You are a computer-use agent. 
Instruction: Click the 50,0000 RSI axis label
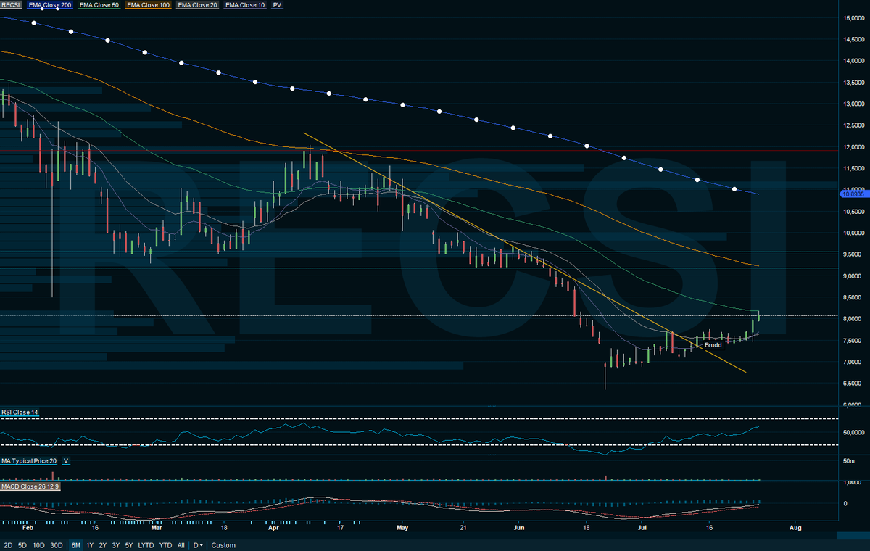[x=853, y=432]
